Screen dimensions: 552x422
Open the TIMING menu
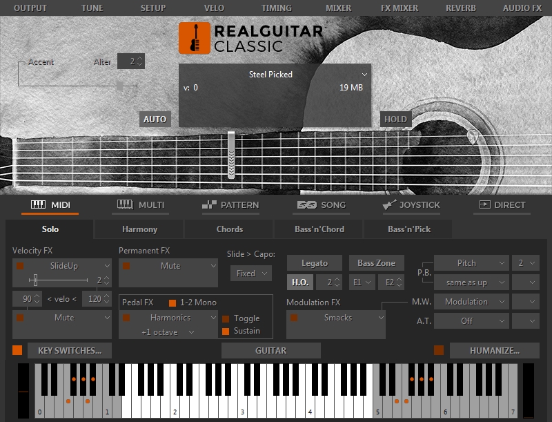point(277,8)
